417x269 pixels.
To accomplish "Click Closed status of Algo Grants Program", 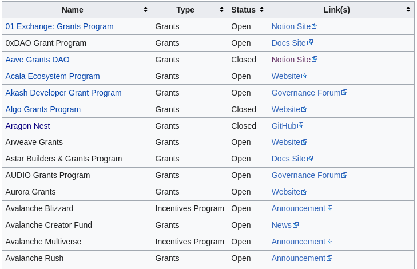I will (x=244, y=109).
